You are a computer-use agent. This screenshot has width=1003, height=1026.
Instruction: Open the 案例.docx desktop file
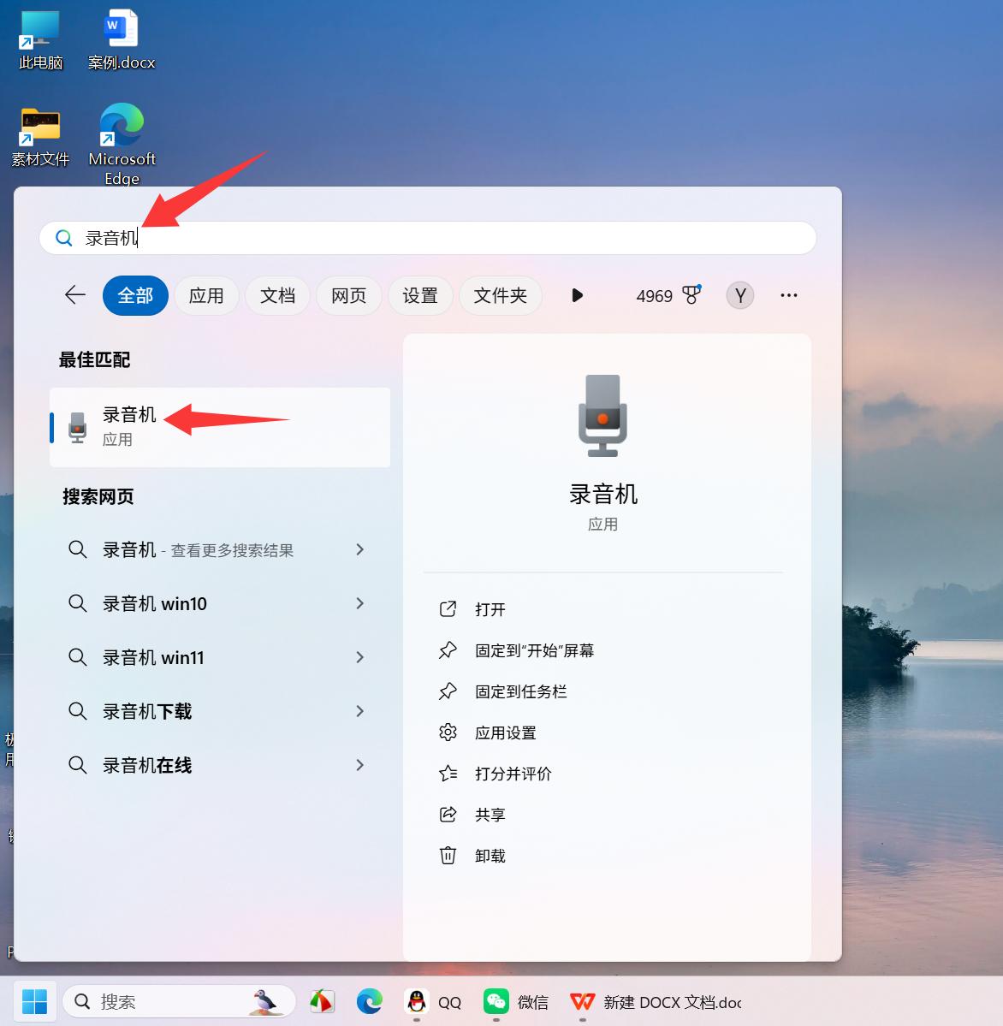[x=122, y=39]
